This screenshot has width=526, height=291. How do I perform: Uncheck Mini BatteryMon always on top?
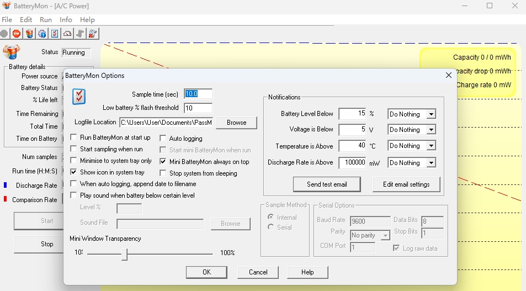tap(163, 162)
